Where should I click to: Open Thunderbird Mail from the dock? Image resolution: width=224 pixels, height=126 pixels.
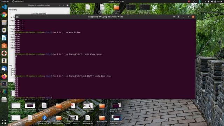(4, 69)
